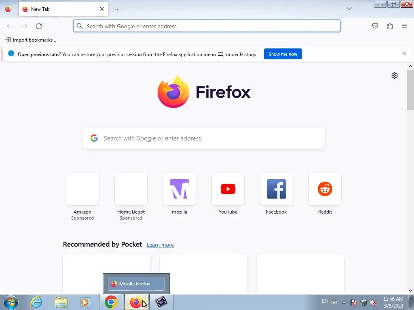414x310 pixels.
Task: Open the Windows Start button
Action: 11,302
